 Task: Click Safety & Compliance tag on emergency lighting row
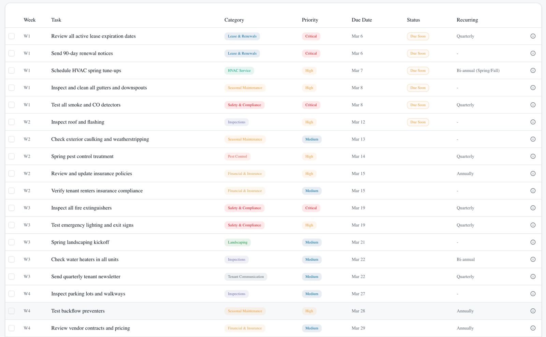tap(244, 225)
